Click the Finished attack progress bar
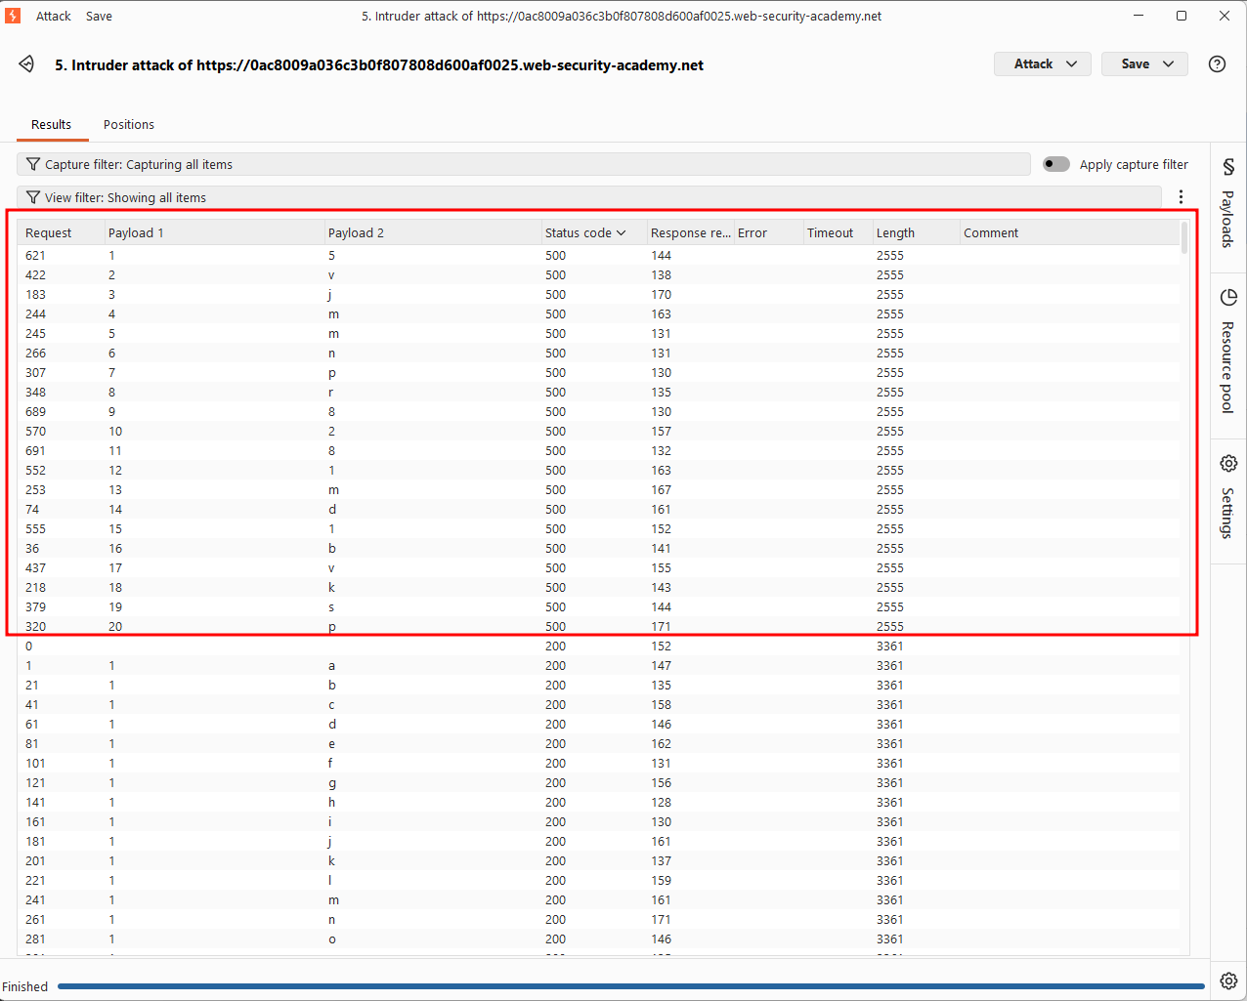 630,986
